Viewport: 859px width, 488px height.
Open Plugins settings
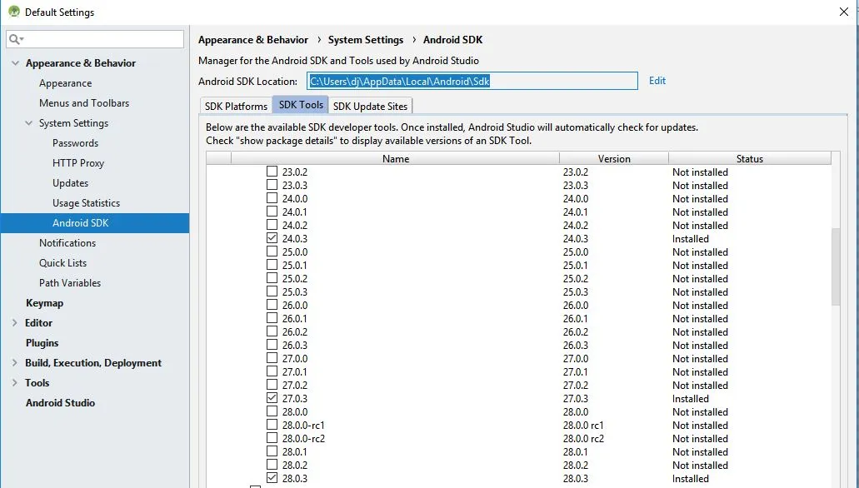tap(42, 343)
